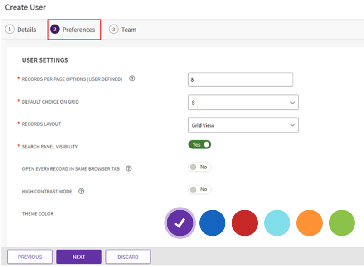The image size is (364, 267).
Task: Enable Open Every Record in Same Browser Tab
Action: tap(200, 167)
